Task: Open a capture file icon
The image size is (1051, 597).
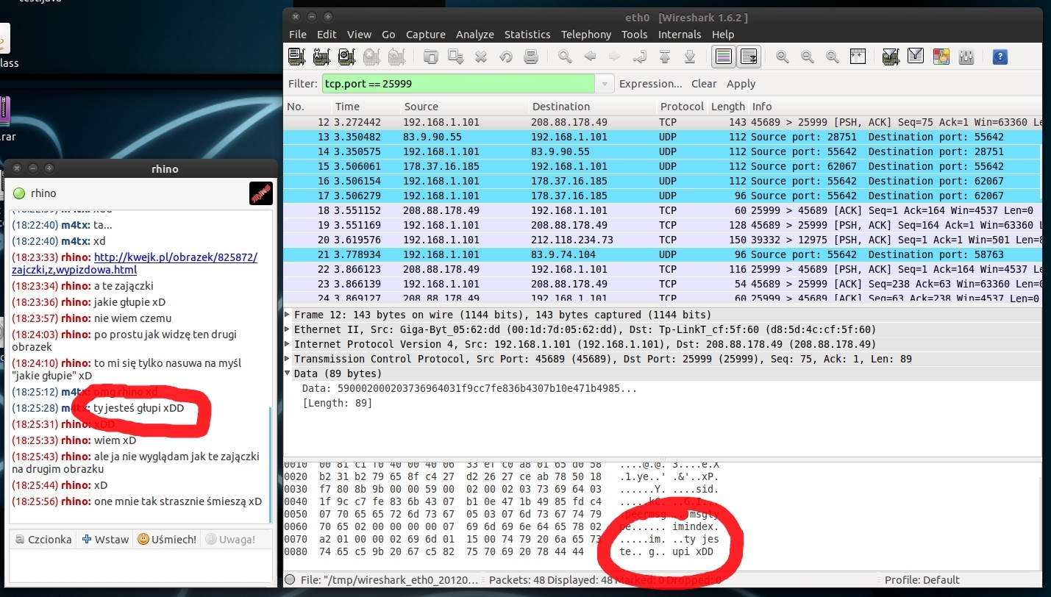Action: pyautogui.click(x=431, y=57)
